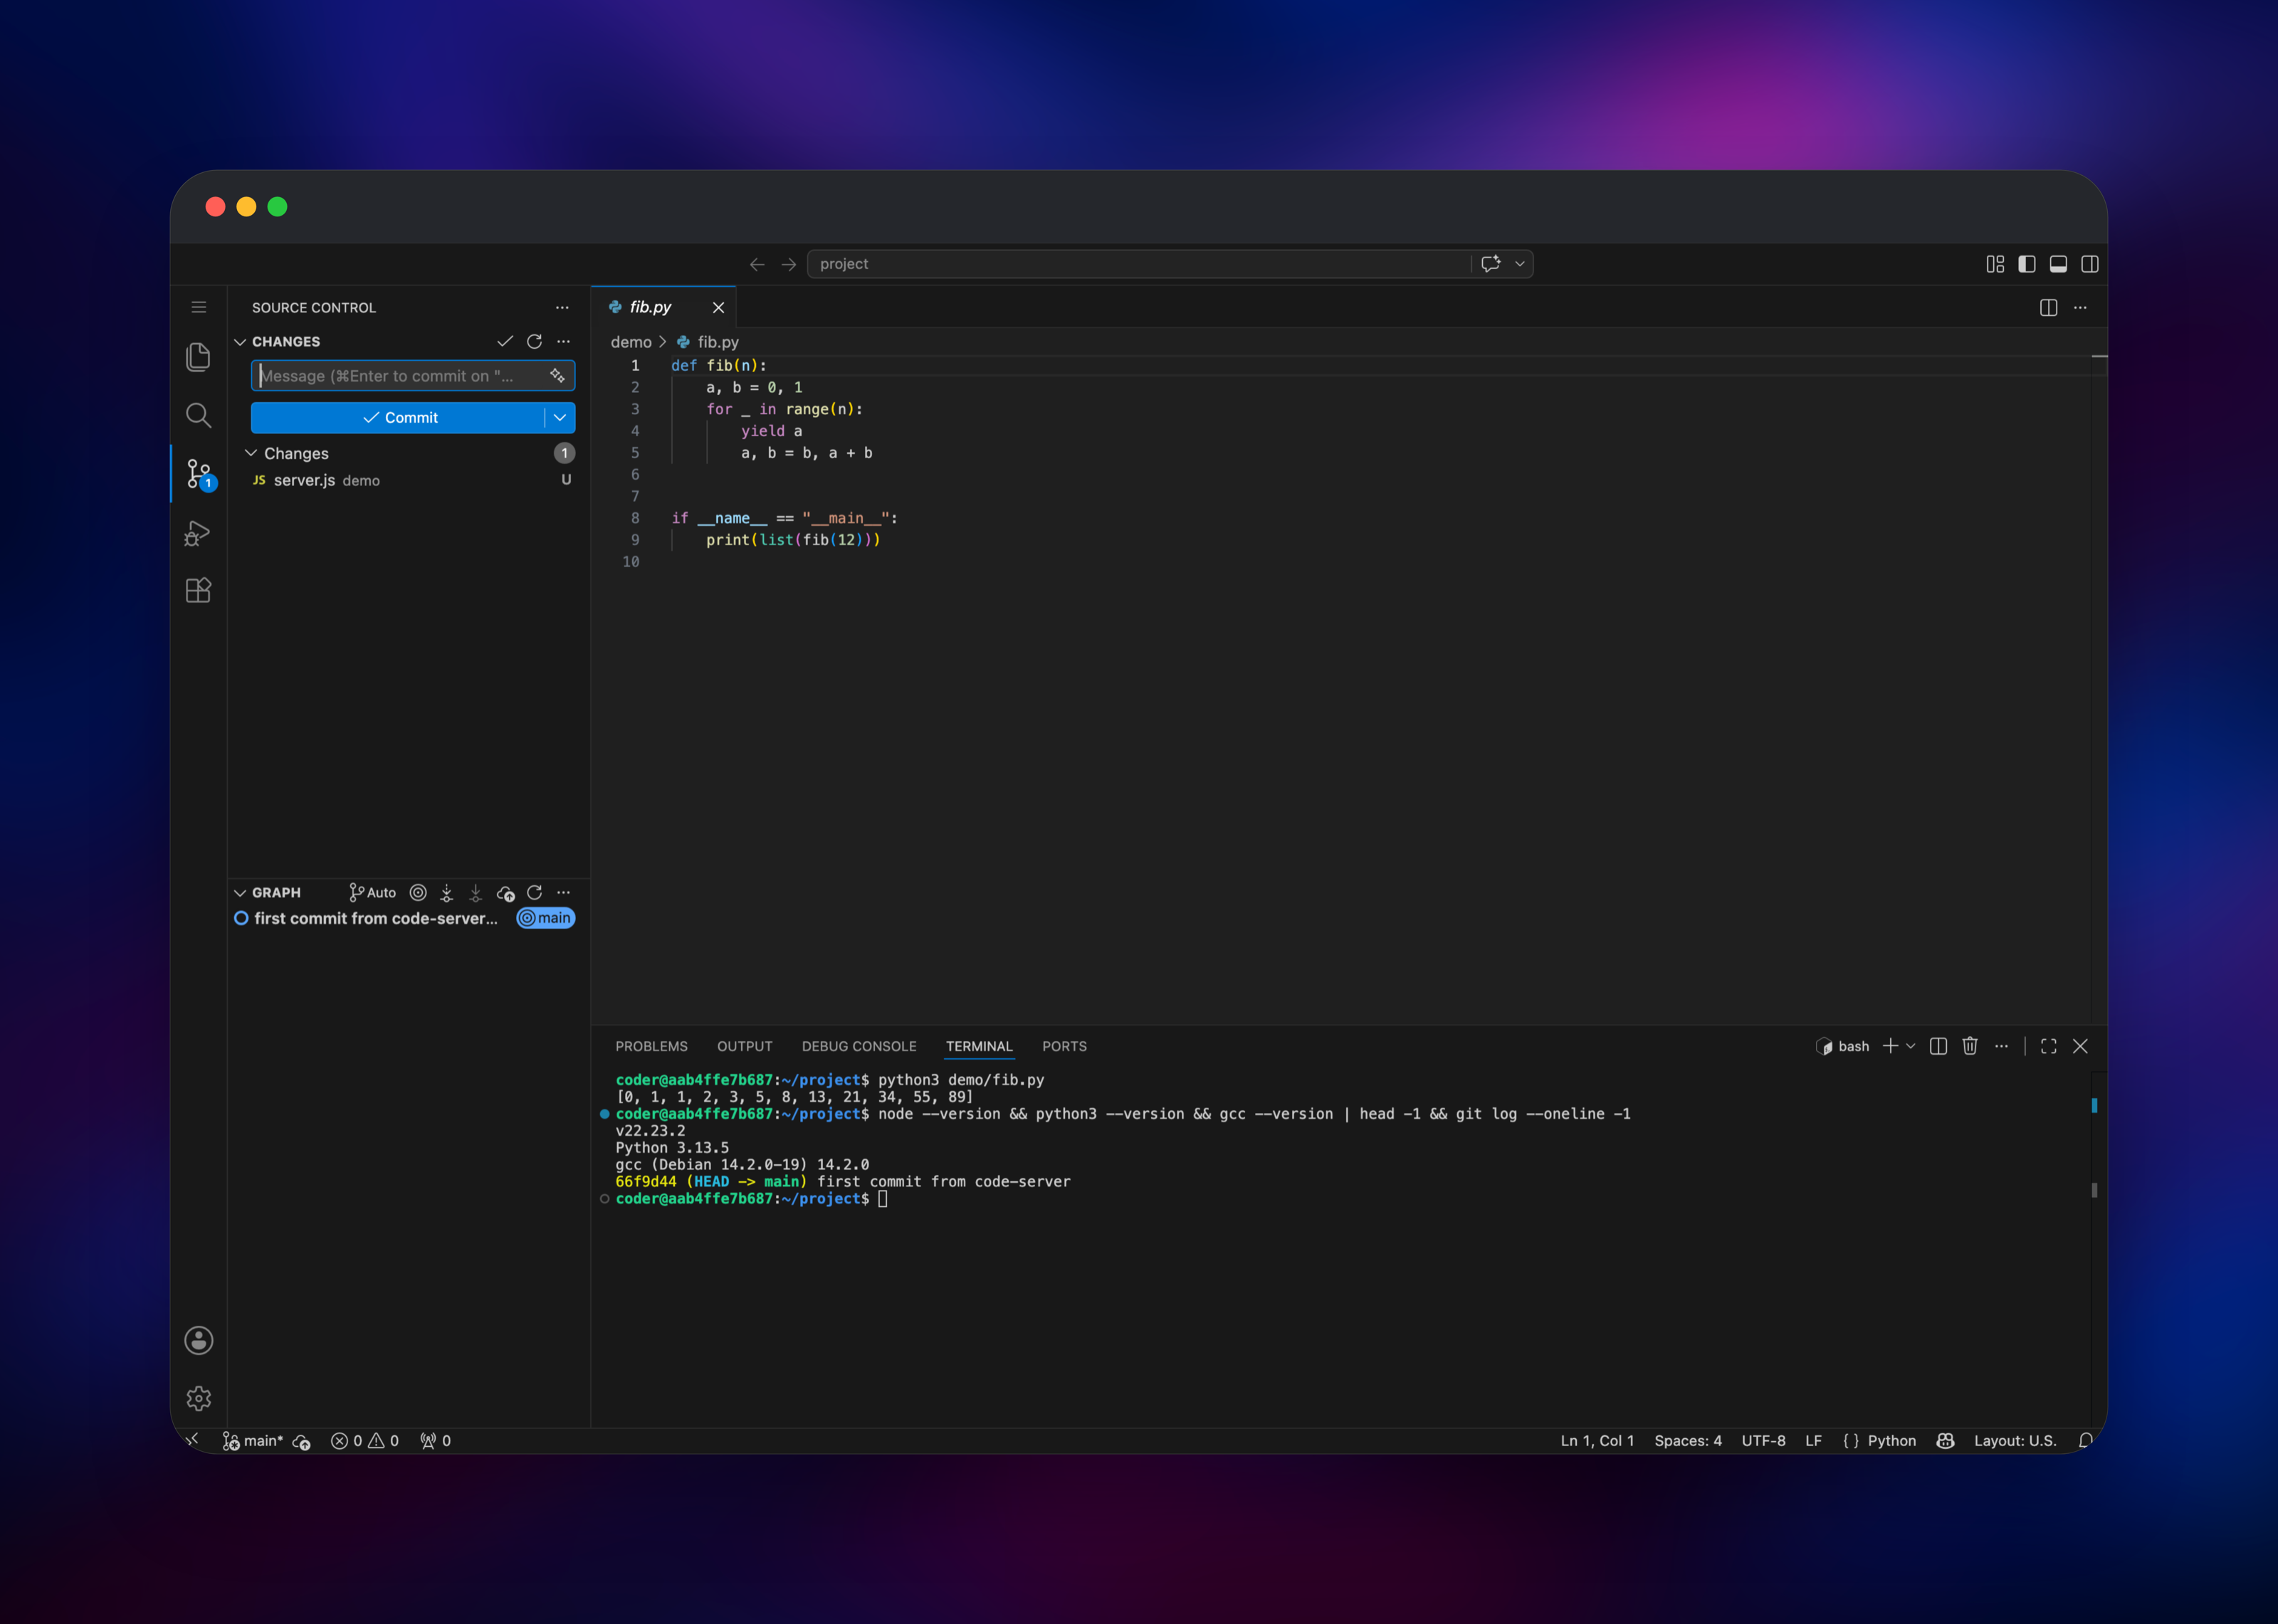Open the Accounts menu icon
The width and height of the screenshot is (2278, 1624).
tap(198, 1340)
